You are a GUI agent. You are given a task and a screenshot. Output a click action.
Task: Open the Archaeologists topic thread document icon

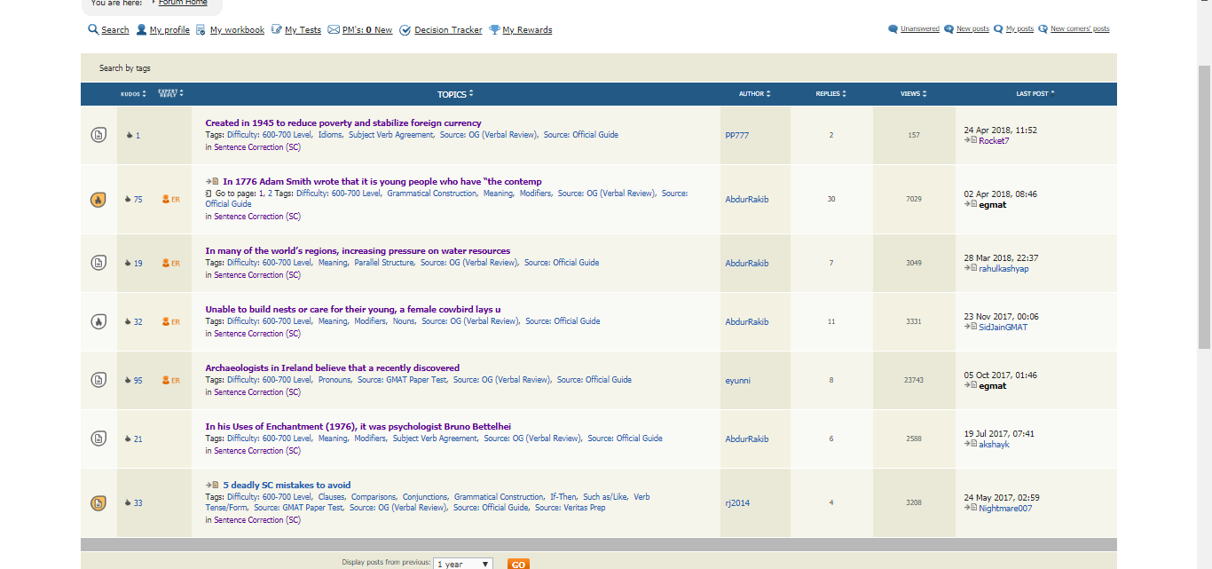98,380
